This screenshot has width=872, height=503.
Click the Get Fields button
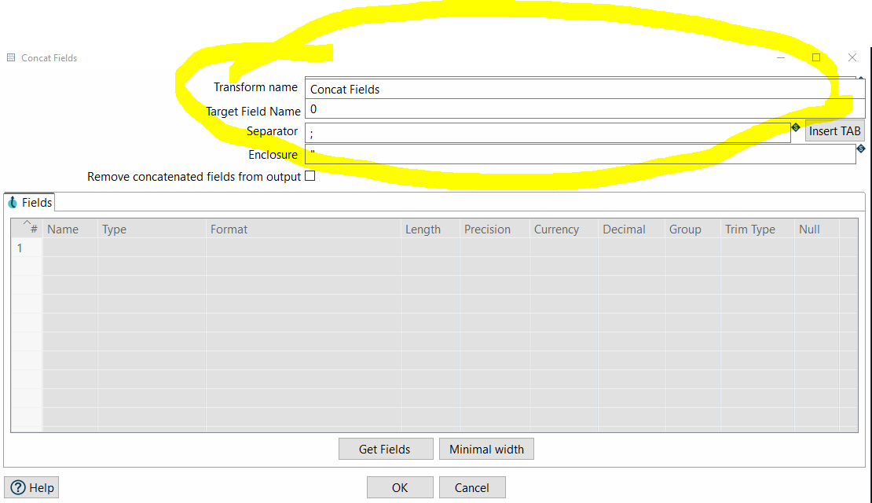386,449
